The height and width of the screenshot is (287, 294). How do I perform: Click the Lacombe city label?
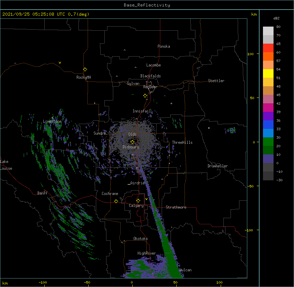(x=153, y=65)
